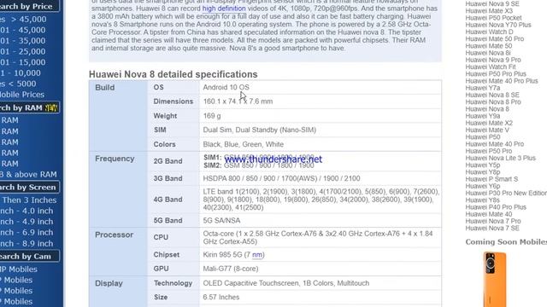Open the orange phone thumbnail under Coming Soon Mobiles
The width and height of the screenshot is (547, 307).
click(495, 280)
